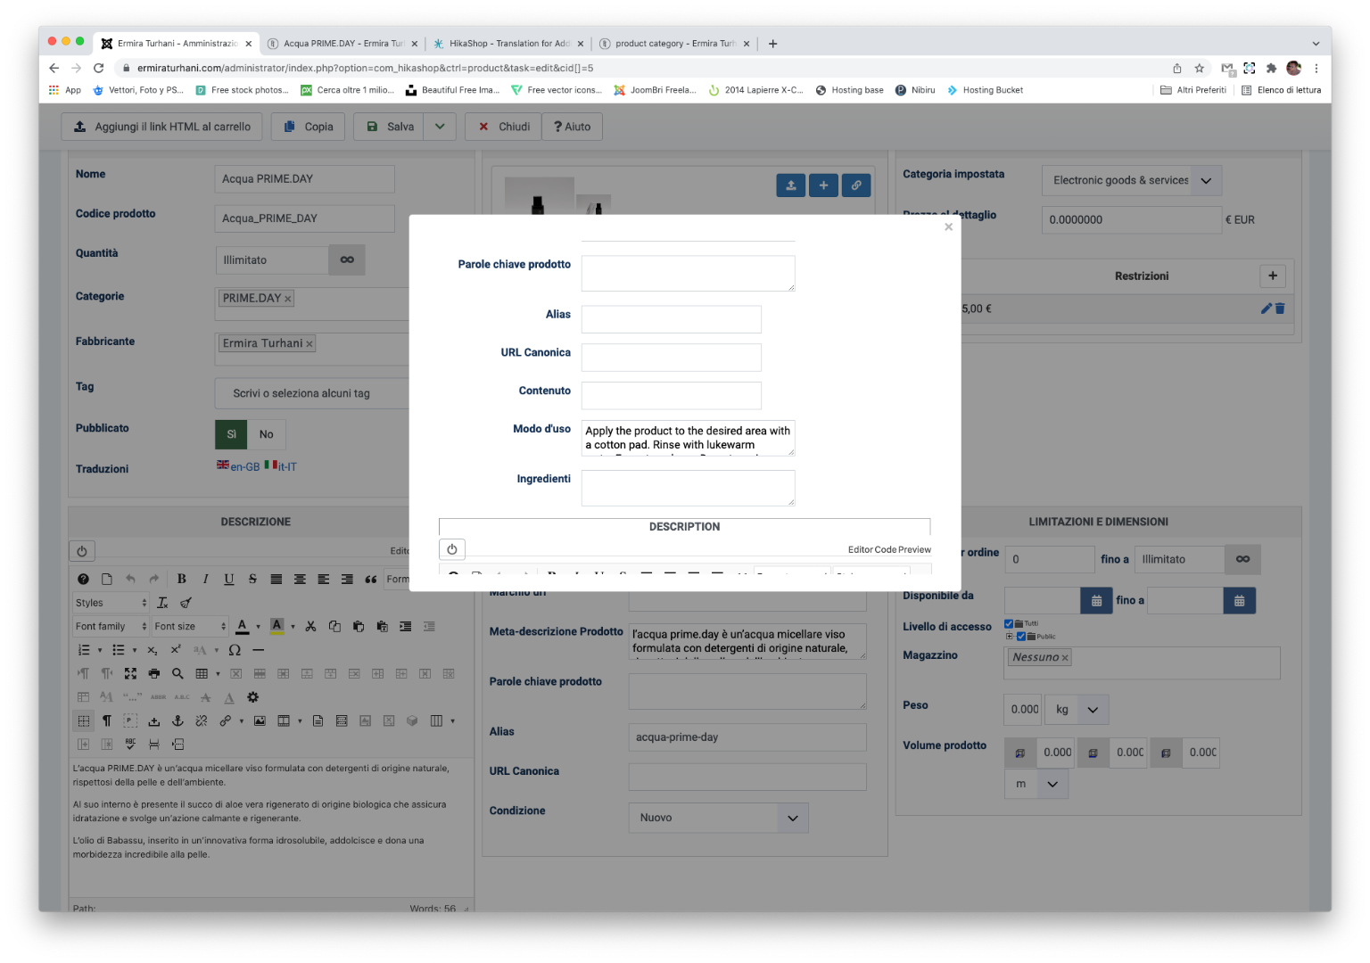Click the print icon in editor toolbar
Screen dimensions: 1370x963
tap(154, 673)
